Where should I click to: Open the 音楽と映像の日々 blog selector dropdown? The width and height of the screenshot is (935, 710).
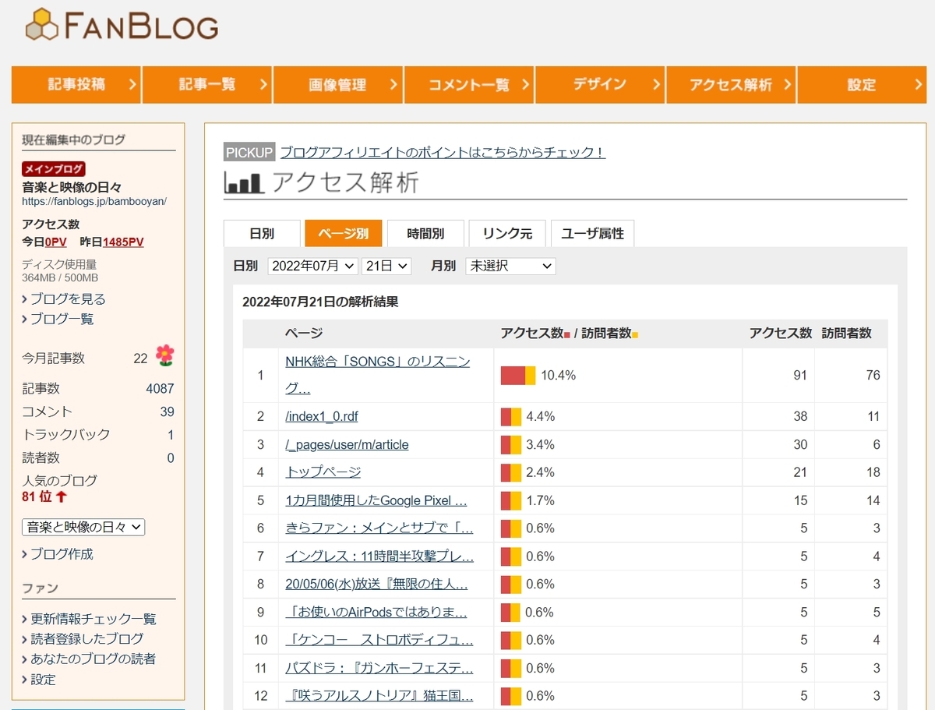pyautogui.click(x=83, y=528)
